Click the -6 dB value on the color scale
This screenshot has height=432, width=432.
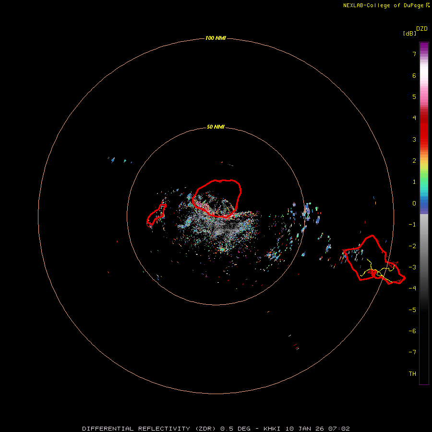point(412,331)
